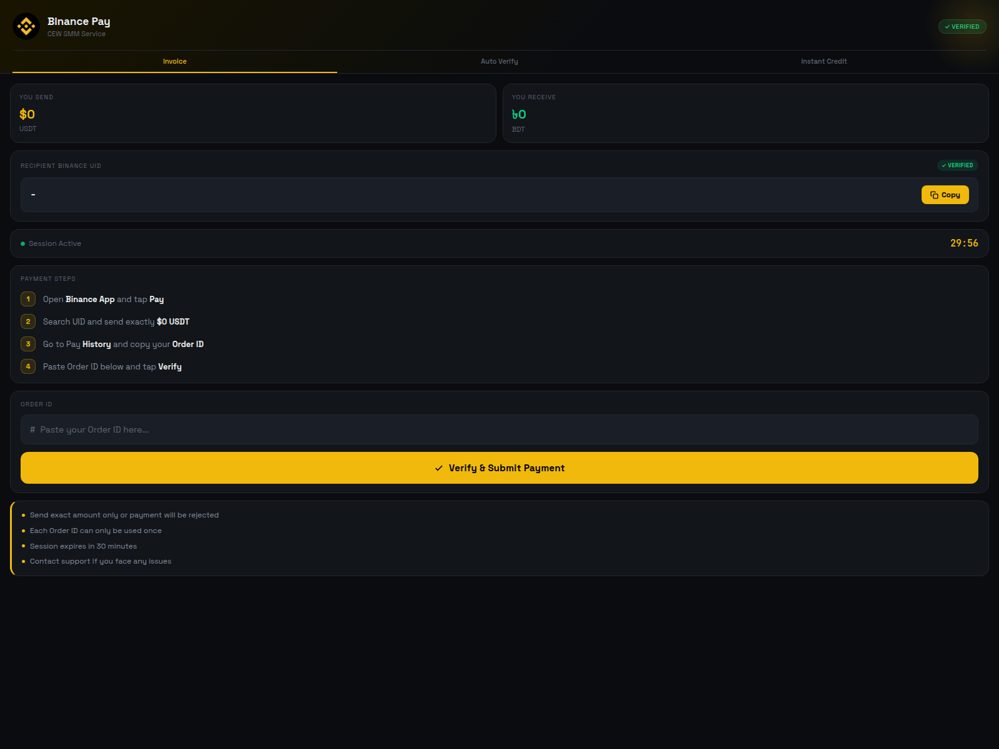This screenshot has width=999, height=749.
Task: Click the green Session Active dot
Action: pyautogui.click(x=23, y=244)
